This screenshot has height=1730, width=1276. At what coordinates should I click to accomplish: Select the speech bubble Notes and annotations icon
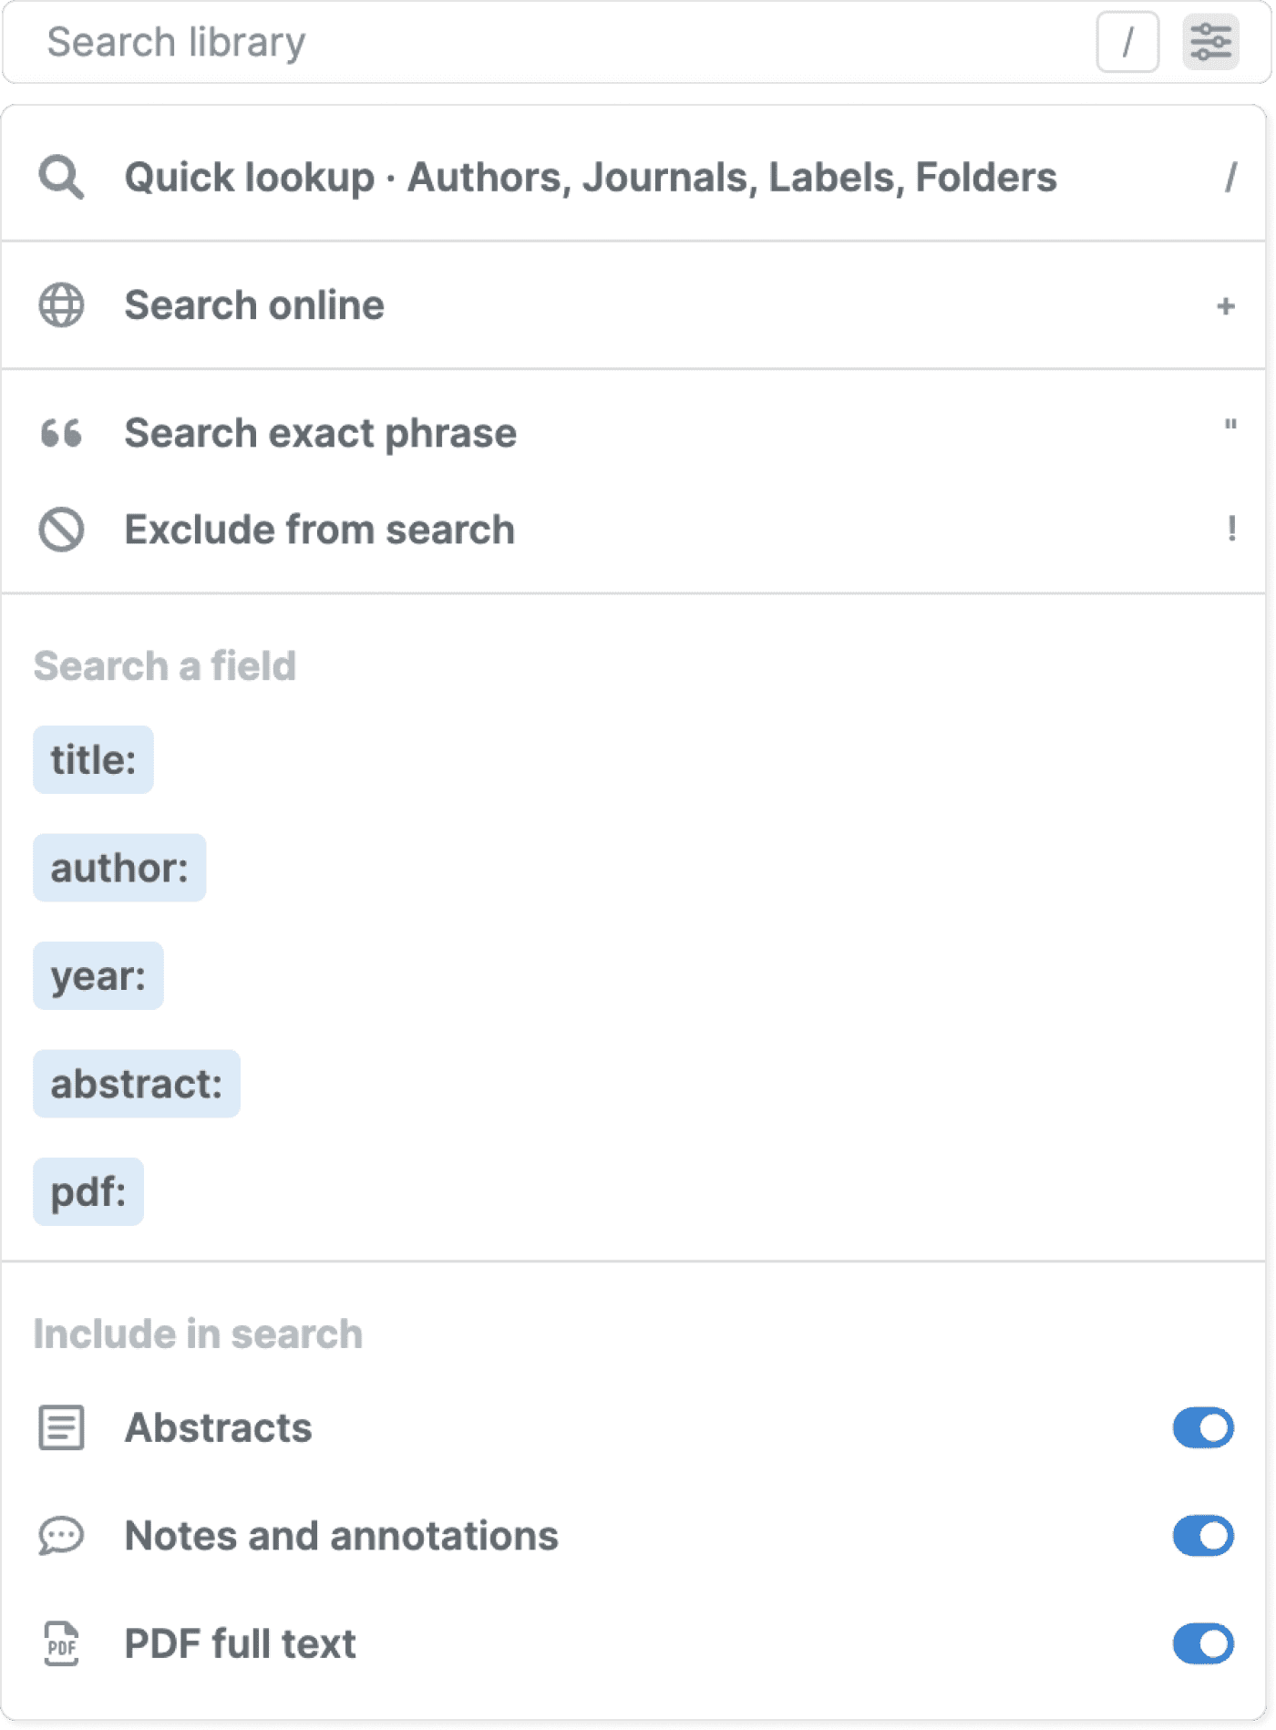coord(60,1536)
